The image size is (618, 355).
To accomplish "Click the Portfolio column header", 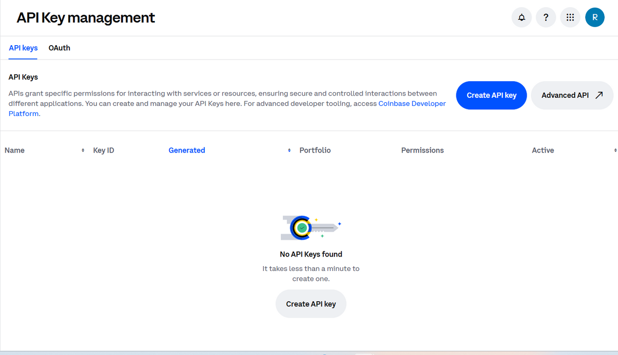I will 315,150.
